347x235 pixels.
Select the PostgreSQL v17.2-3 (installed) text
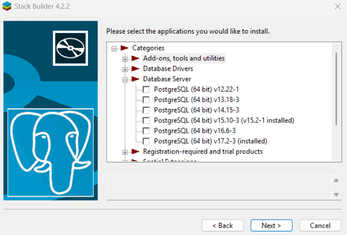[210, 141]
